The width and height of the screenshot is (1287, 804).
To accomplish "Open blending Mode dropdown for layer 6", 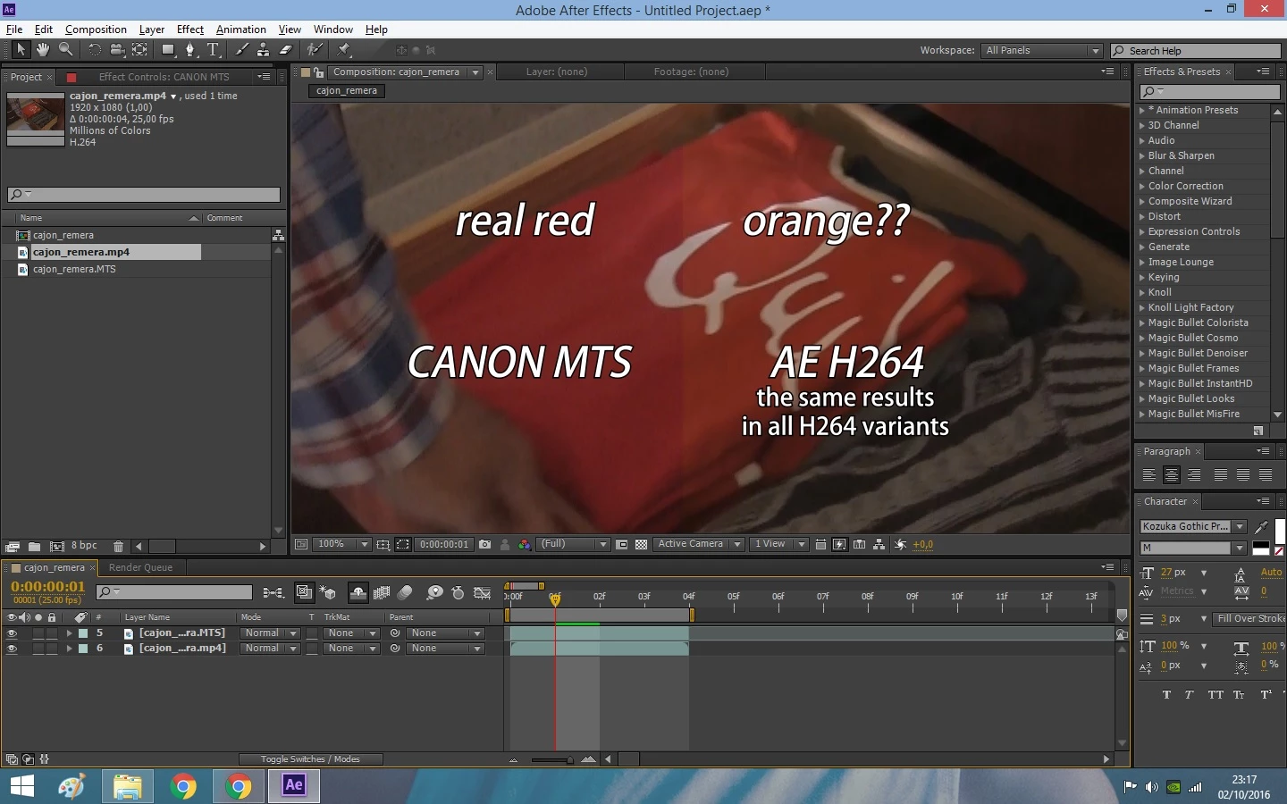I will pos(270,649).
